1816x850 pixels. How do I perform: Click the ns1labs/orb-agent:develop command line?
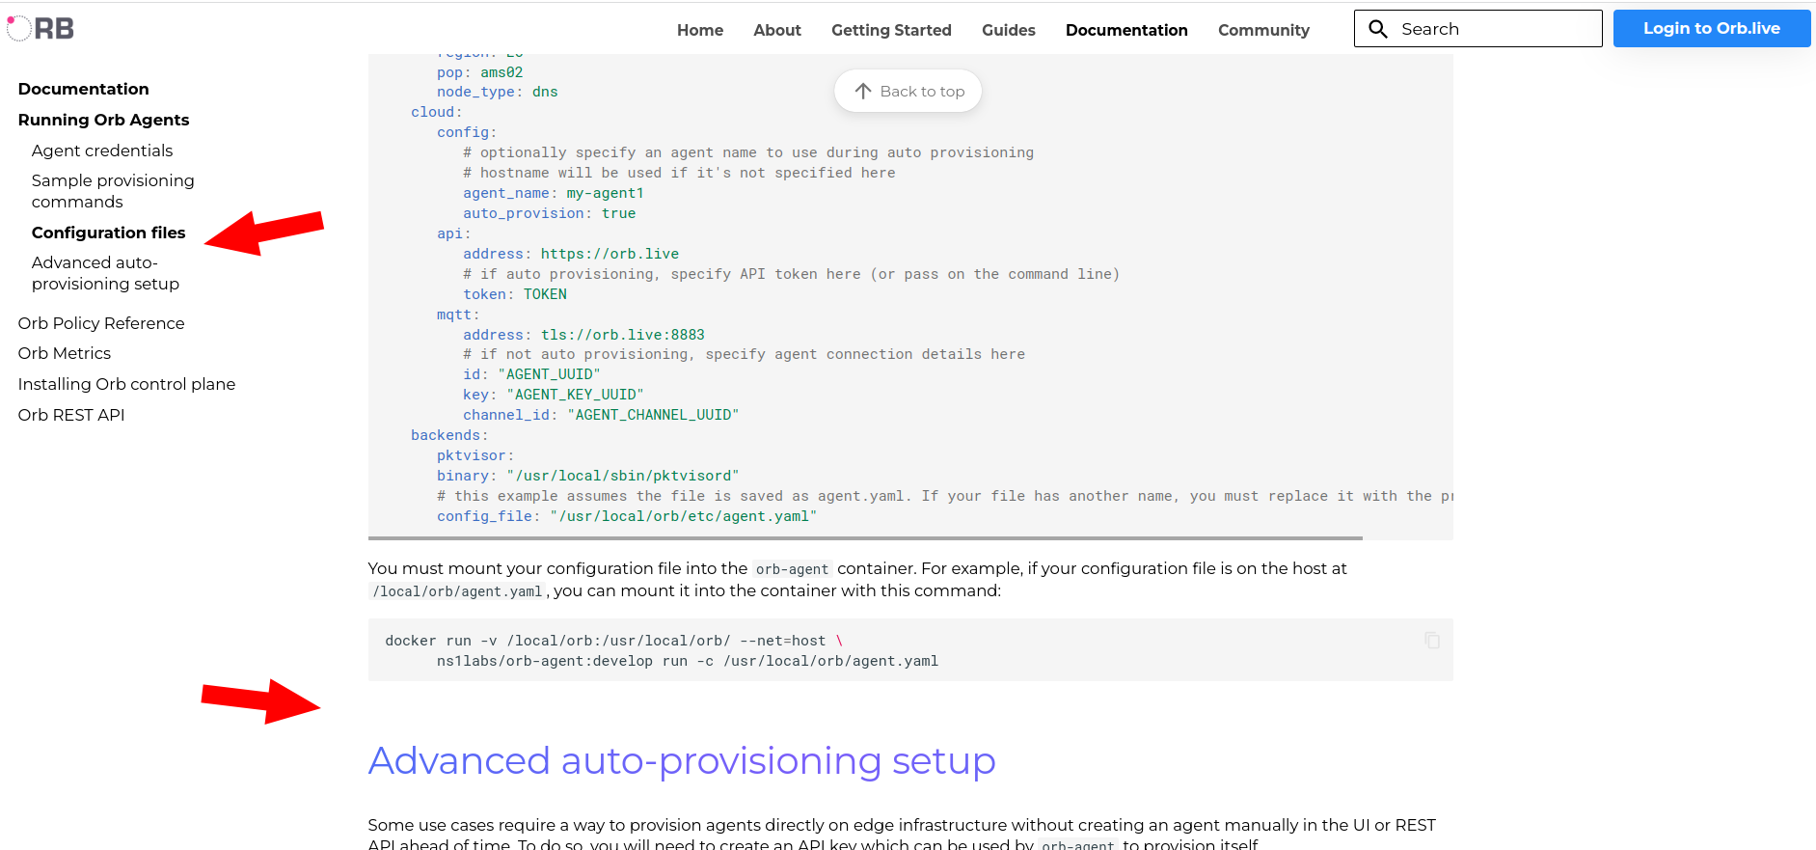(x=688, y=661)
